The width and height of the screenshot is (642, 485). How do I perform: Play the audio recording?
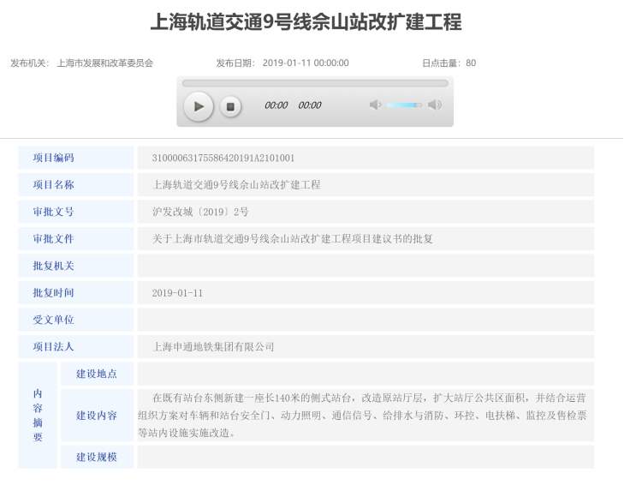coord(199,106)
